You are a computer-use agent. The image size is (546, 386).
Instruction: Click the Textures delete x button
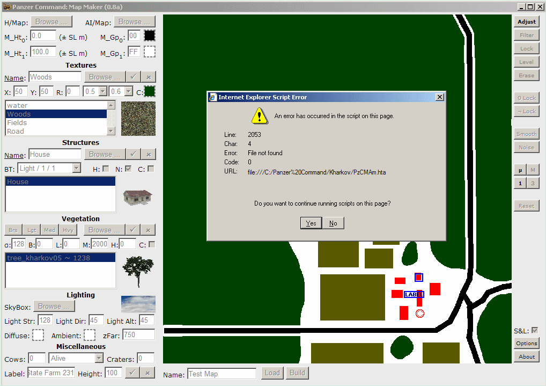tap(149, 77)
